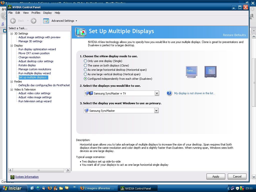256x192 pixels.
Task: Click the blue question mark help icon
Action: point(169,93)
